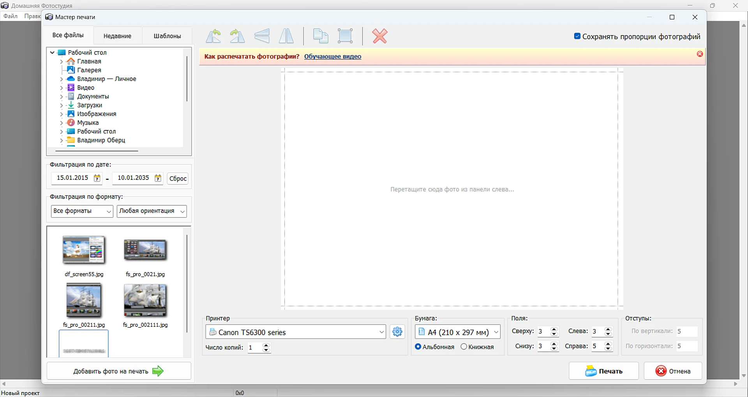
Task: Select the fs_pro_0021.jpg thumbnail
Action: 145,250
